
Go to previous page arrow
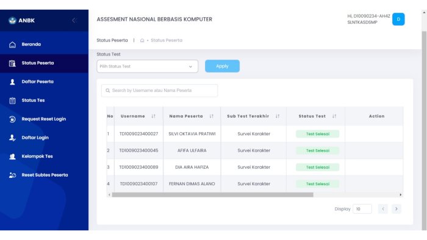click(383, 209)
